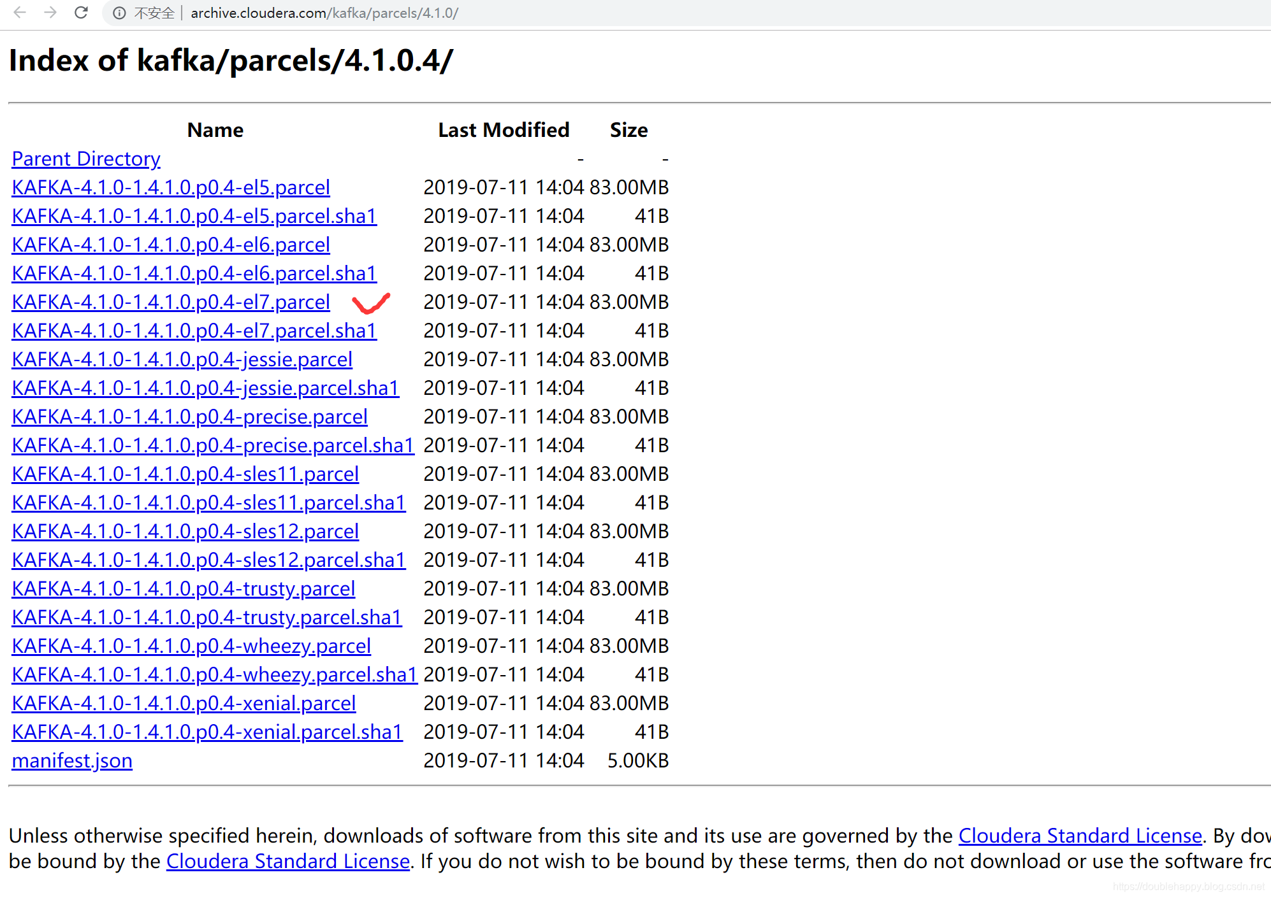Download the el6.parcel file
The width and height of the screenshot is (1271, 898).
pos(170,245)
